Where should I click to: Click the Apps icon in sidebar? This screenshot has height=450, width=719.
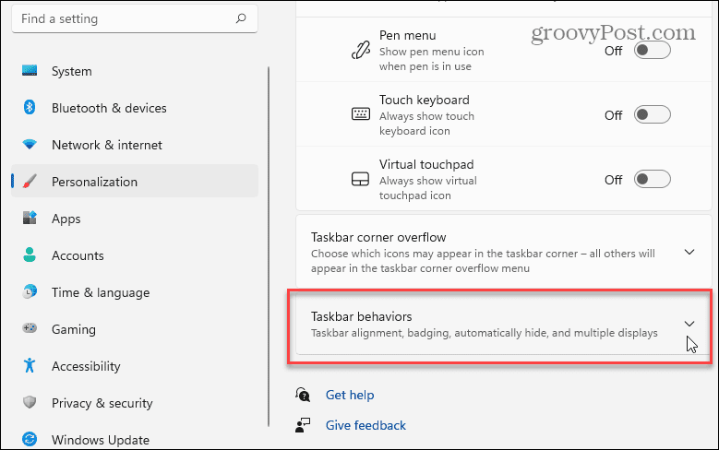pos(30,218)
